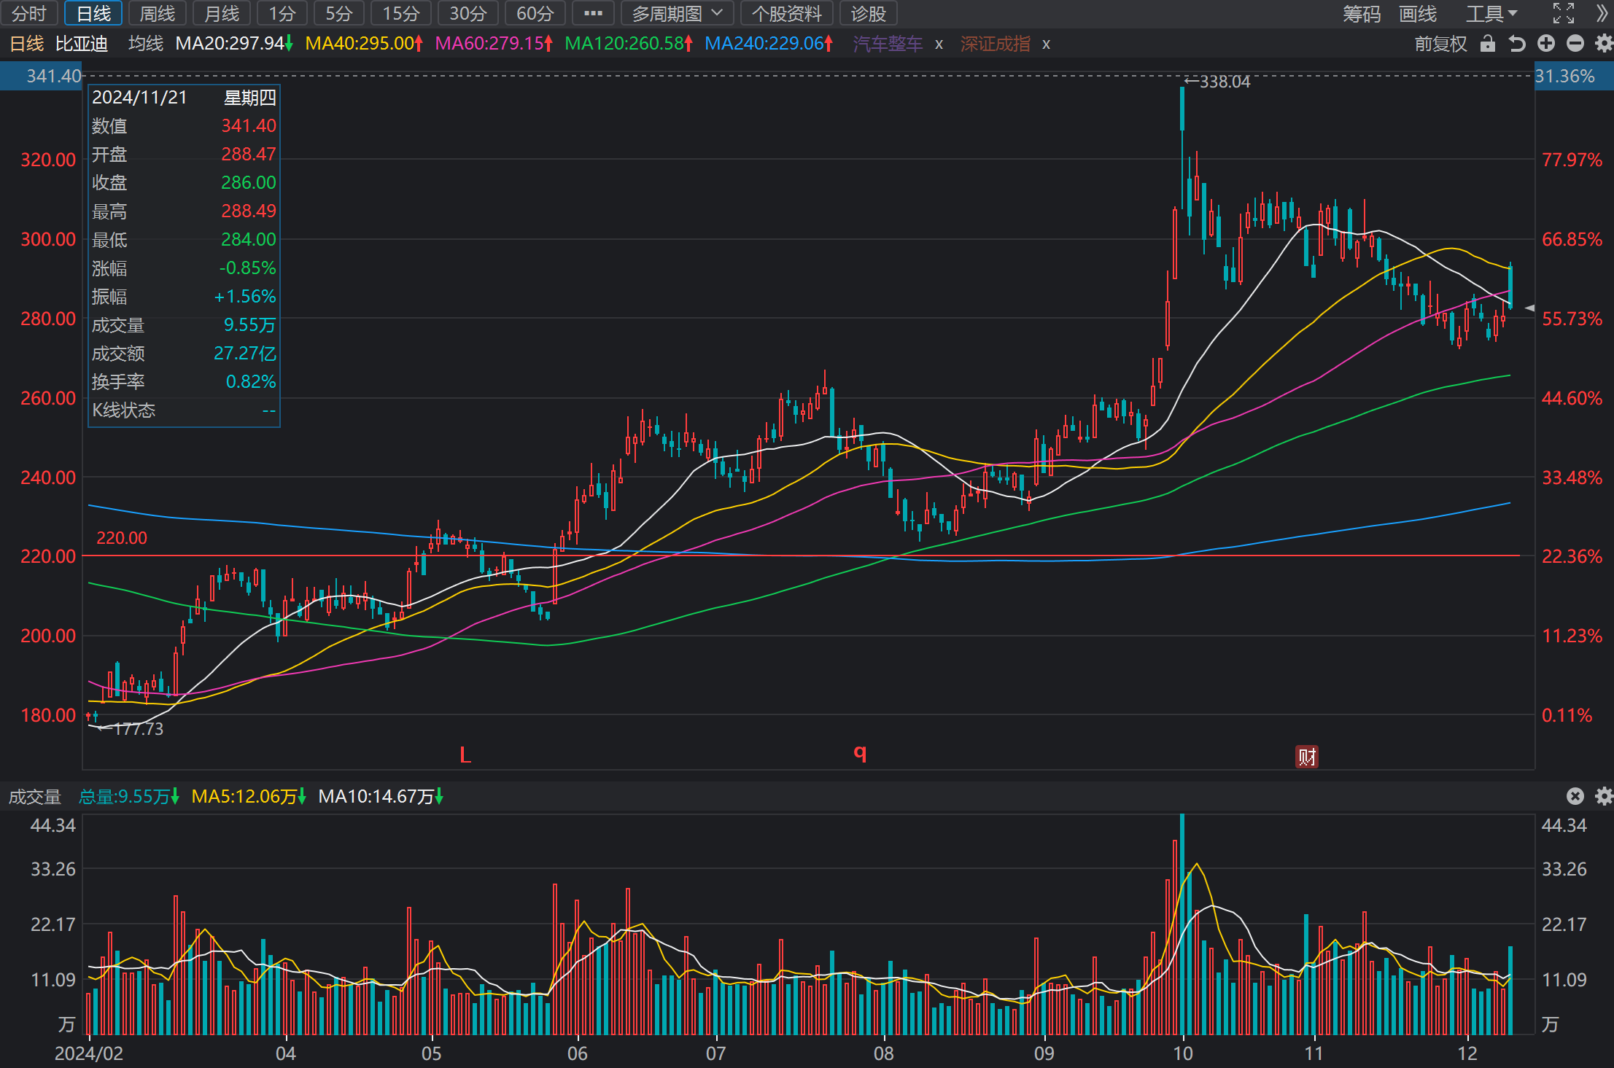Switch to the 分时 intraday tab
1614x1068 pixels.
point(30,13)
